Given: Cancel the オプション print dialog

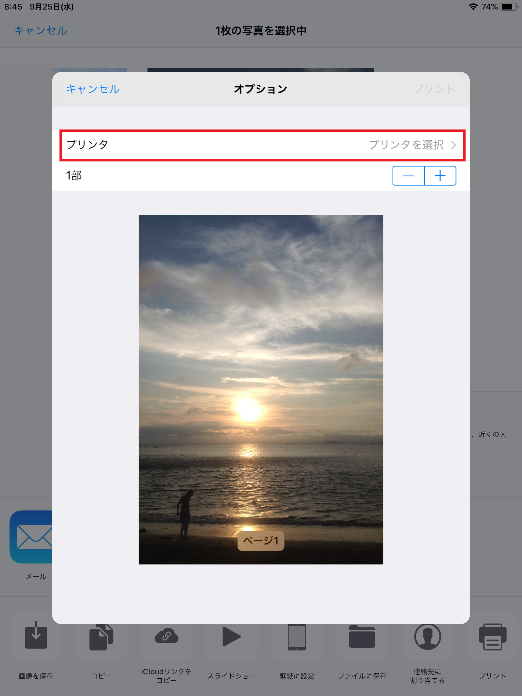Looking at the screenshot, I should (x=93, y=89).
